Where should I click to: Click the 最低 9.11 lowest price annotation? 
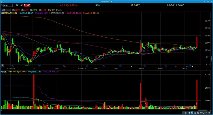(x=28, y=65)
